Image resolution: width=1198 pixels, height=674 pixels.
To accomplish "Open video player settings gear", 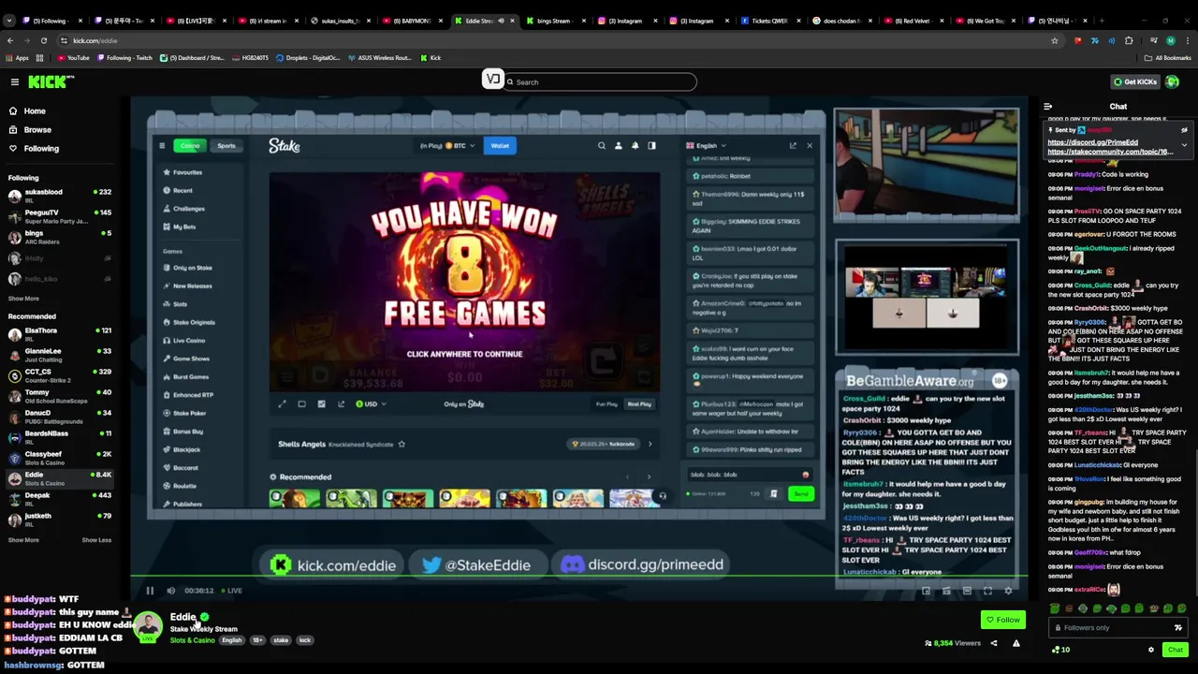I will point(1008,591).
